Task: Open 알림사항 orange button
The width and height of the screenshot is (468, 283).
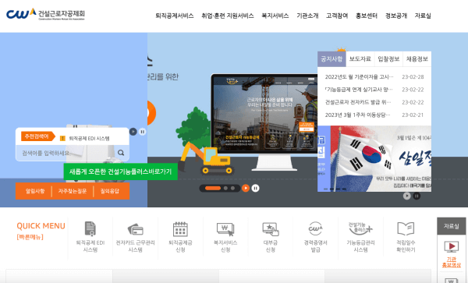Action: [35, 191]
